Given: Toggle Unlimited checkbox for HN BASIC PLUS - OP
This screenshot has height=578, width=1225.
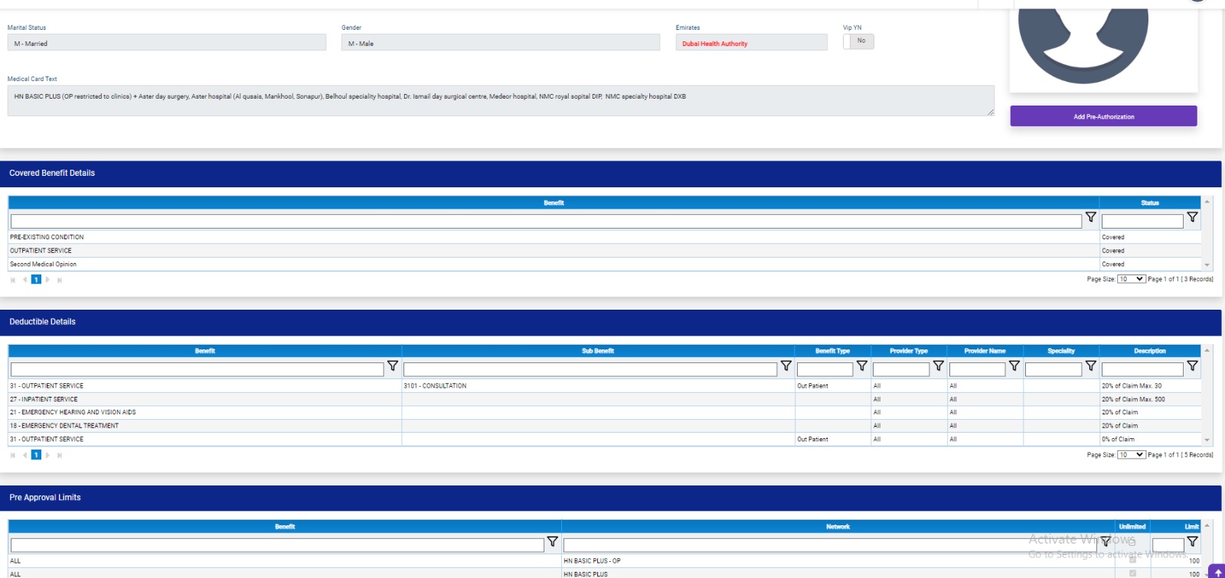Looking at the screenshot, I should [x=1132, y=560].
